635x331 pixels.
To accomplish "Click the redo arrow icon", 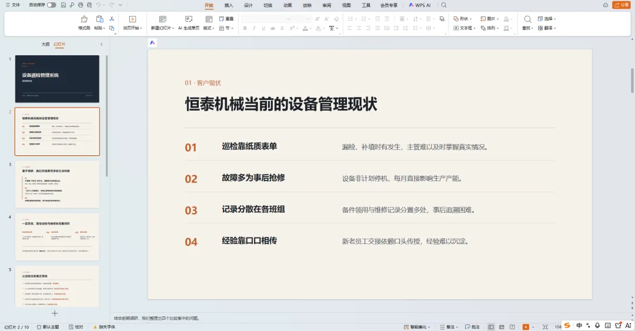I will (111, 5).
